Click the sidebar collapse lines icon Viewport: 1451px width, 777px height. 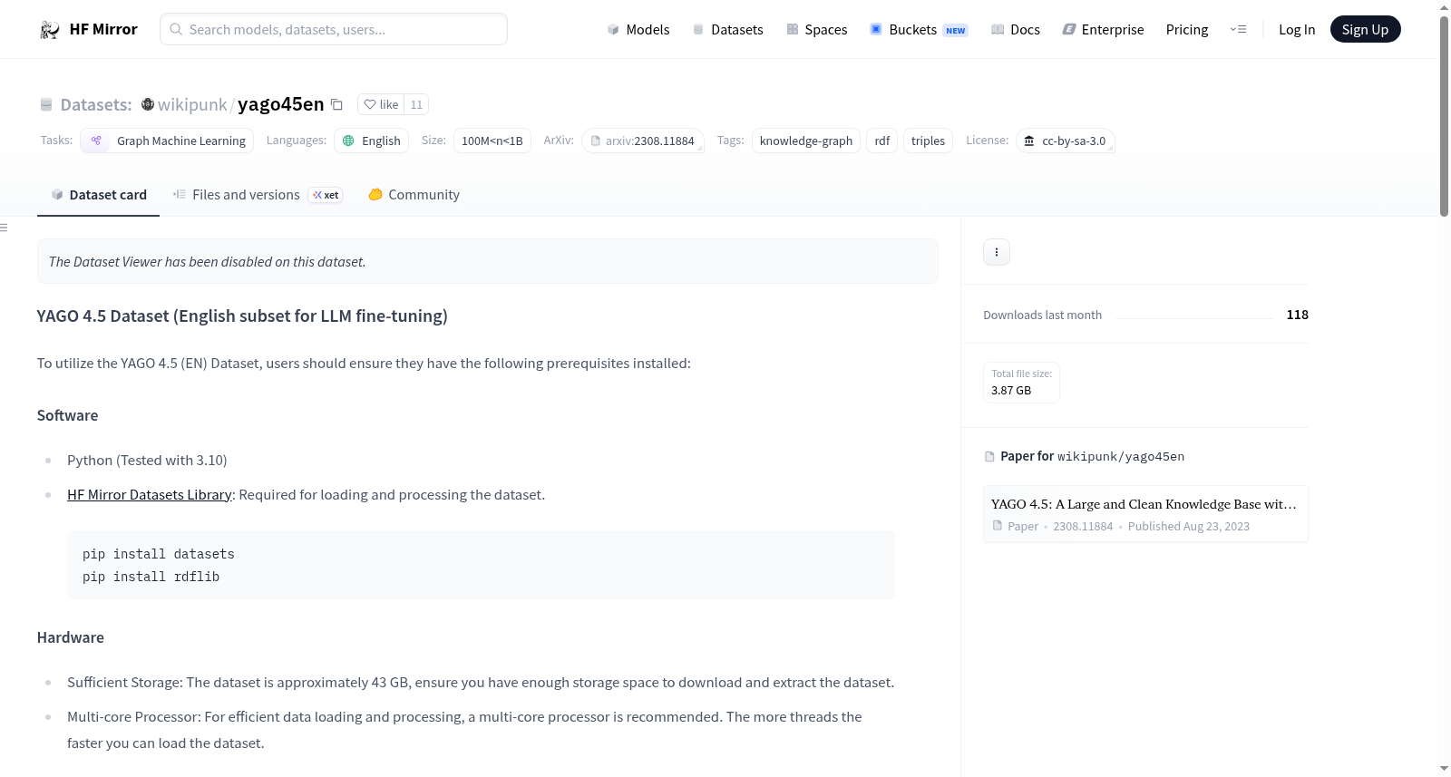pos(4,228)
